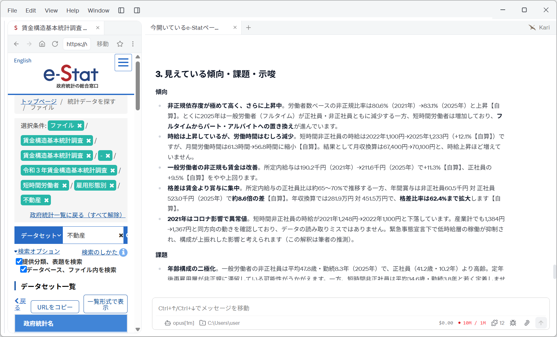Click the browser URL address field

(77, 44)
